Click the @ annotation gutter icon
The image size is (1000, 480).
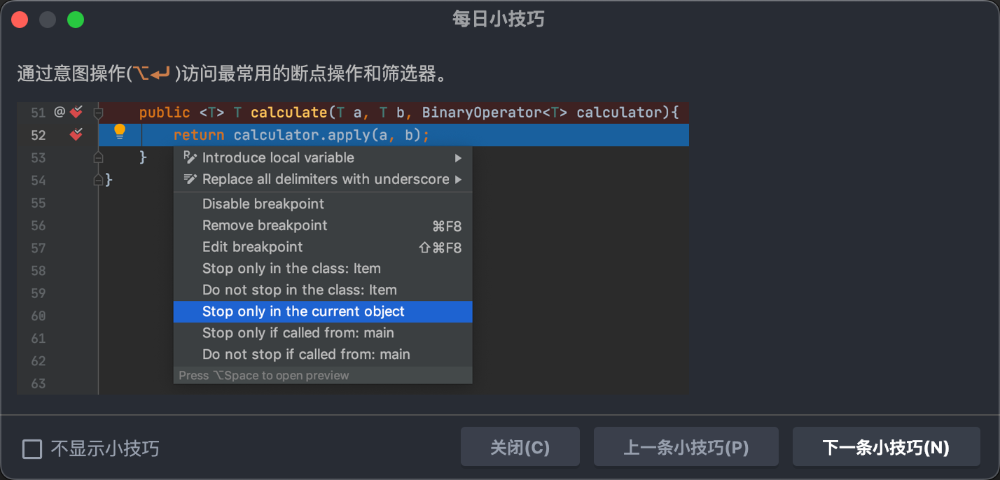click(x=60, y=112)
